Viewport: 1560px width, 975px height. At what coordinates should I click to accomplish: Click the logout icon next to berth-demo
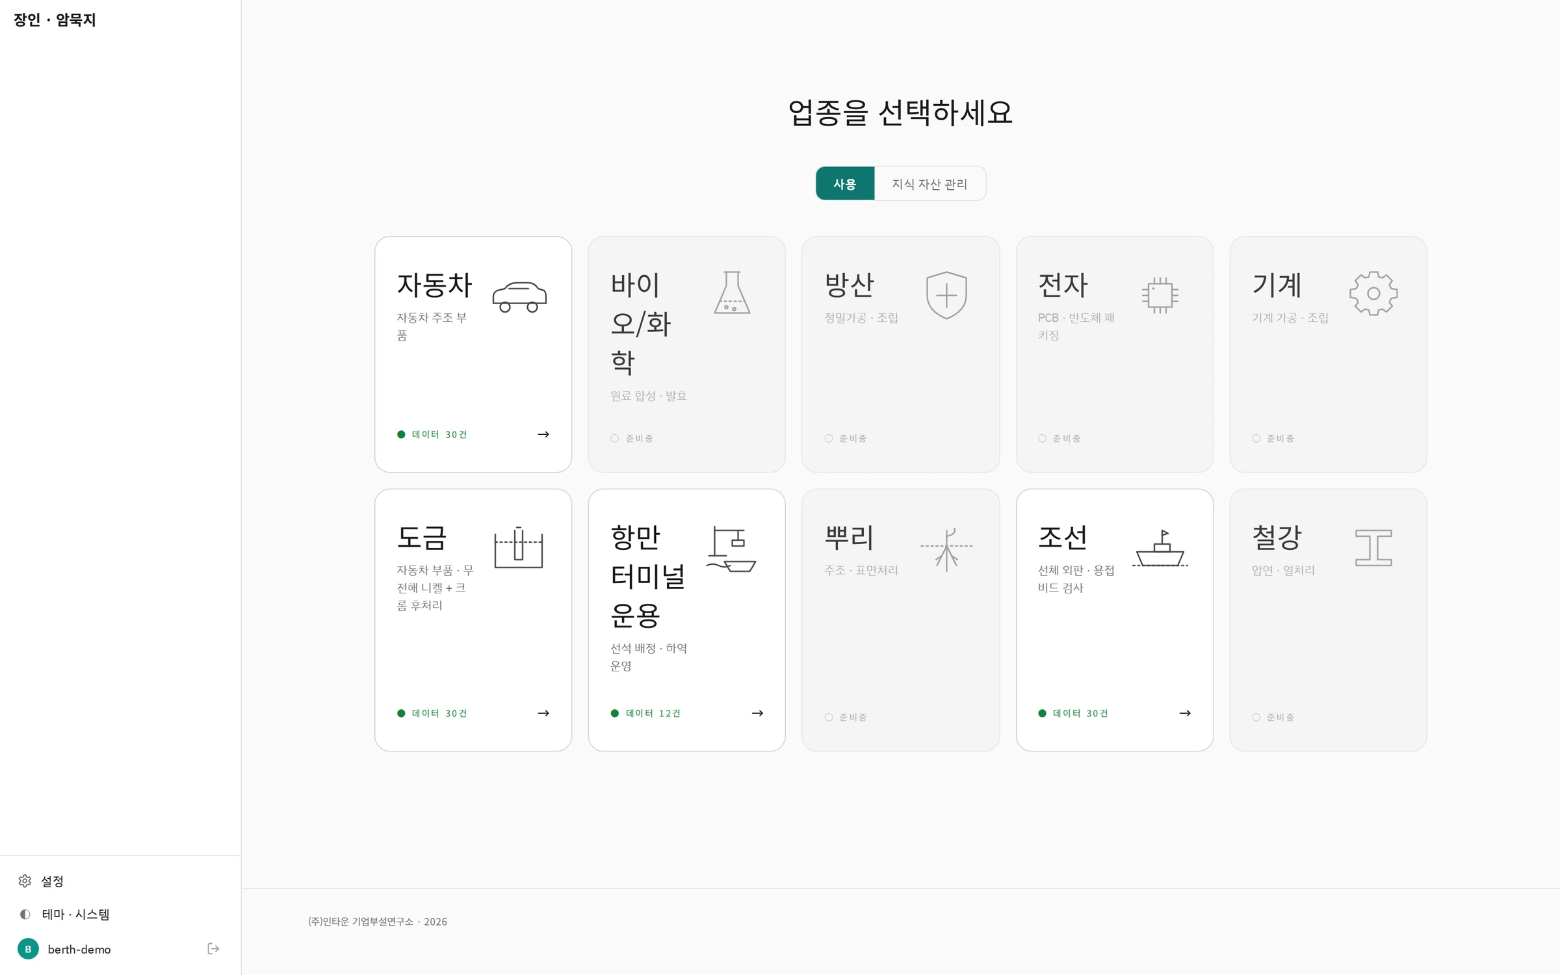pos(213,949)
